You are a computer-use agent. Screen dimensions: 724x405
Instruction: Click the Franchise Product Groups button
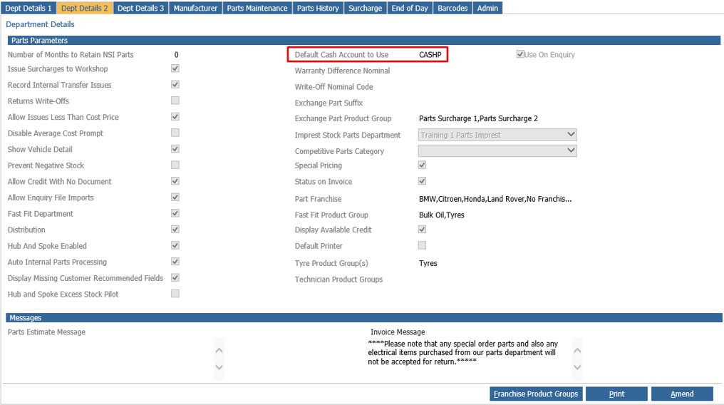(x=536, y=394)
